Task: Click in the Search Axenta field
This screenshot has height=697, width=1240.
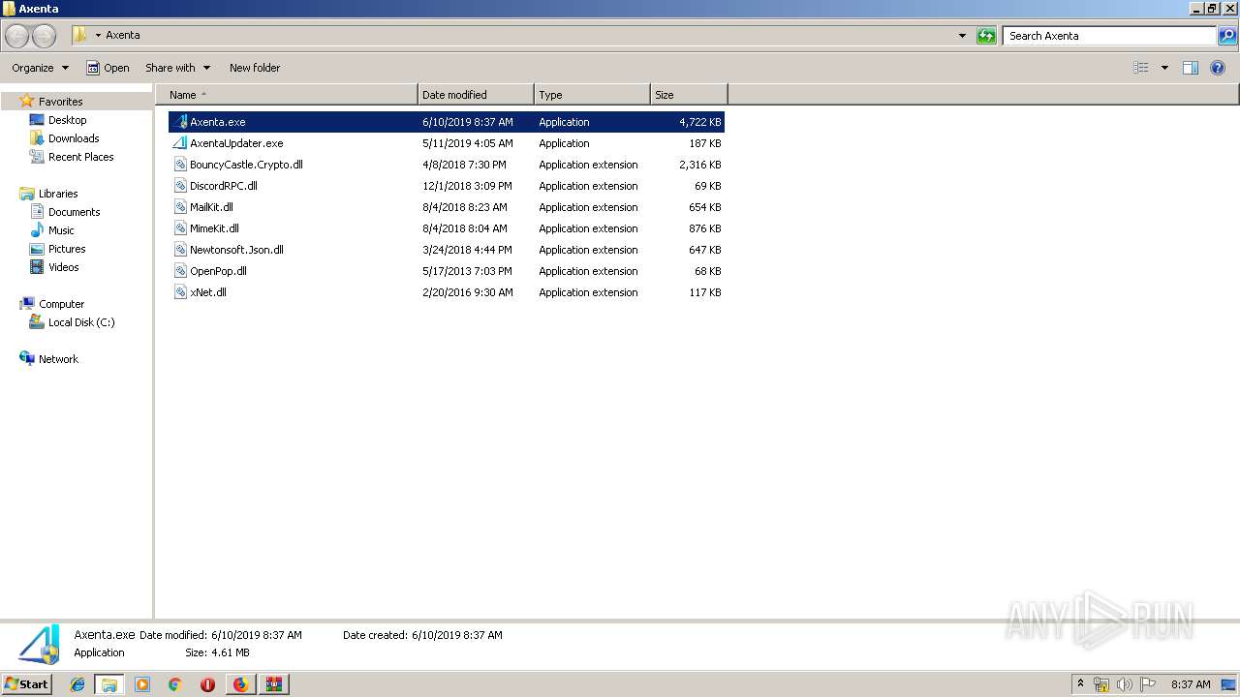Action: pyautogui.click(x=1109, y=36)
